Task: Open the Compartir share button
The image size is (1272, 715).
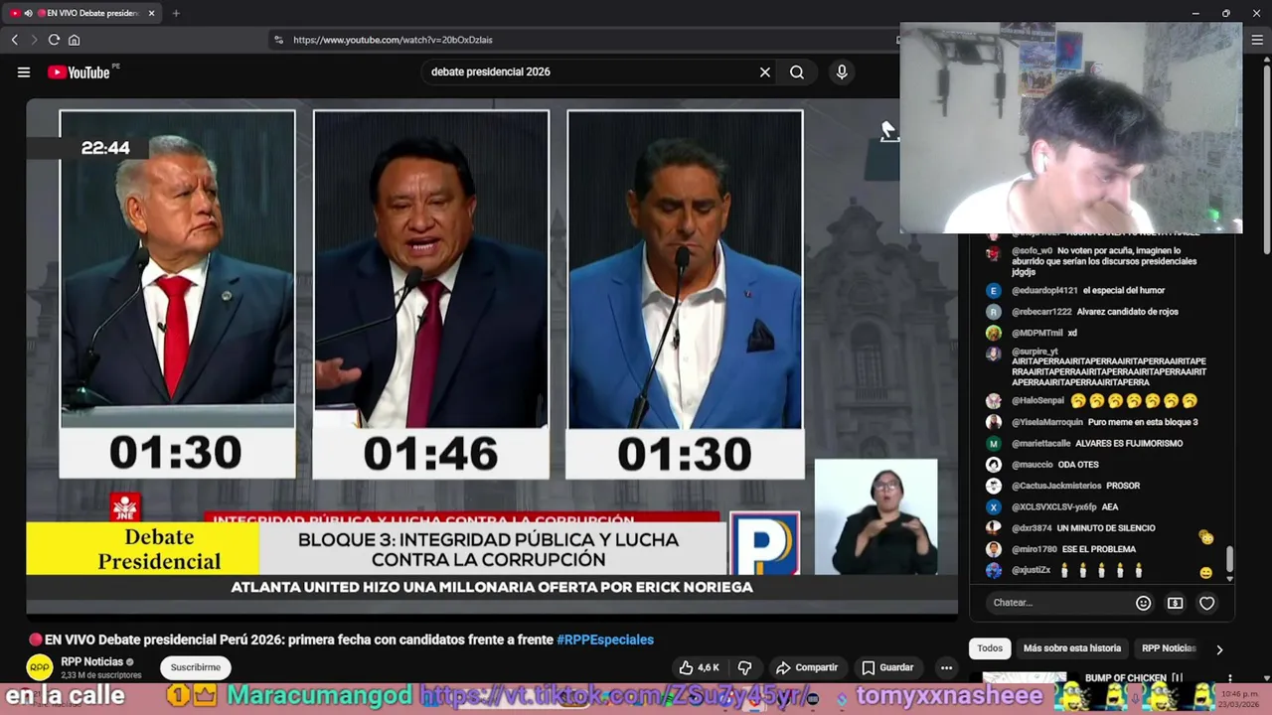Action: pyautogui.click(x=807, y=667)
